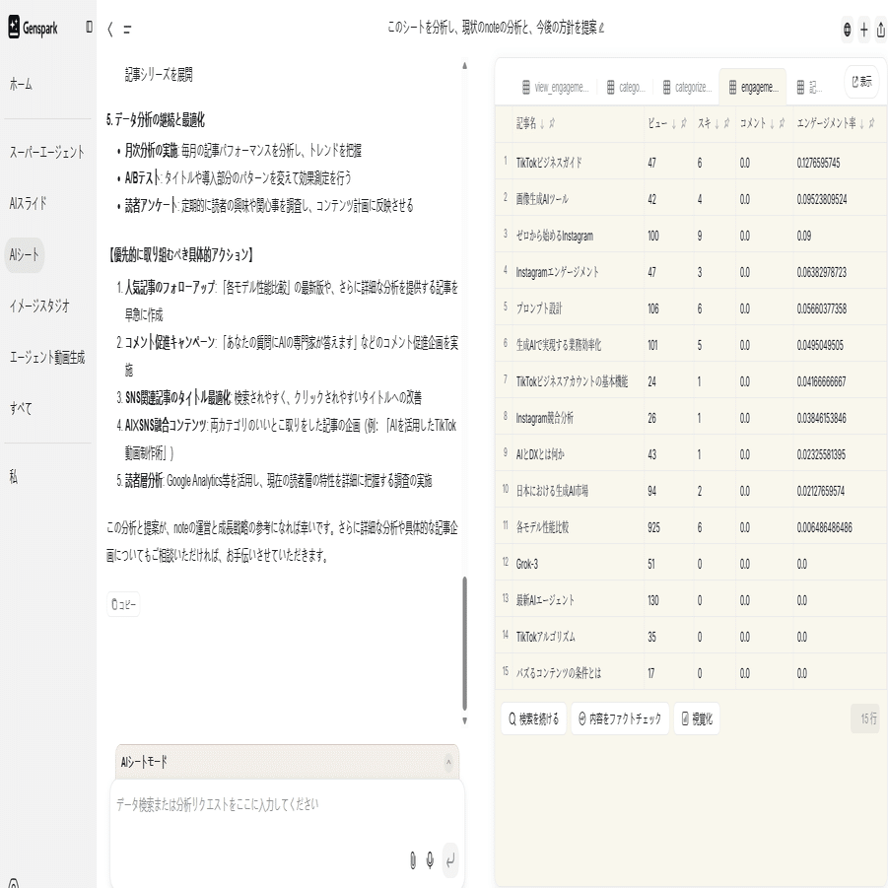
Task: Click the Instagramエンゲージメント cell
Action: coord(578,272)
